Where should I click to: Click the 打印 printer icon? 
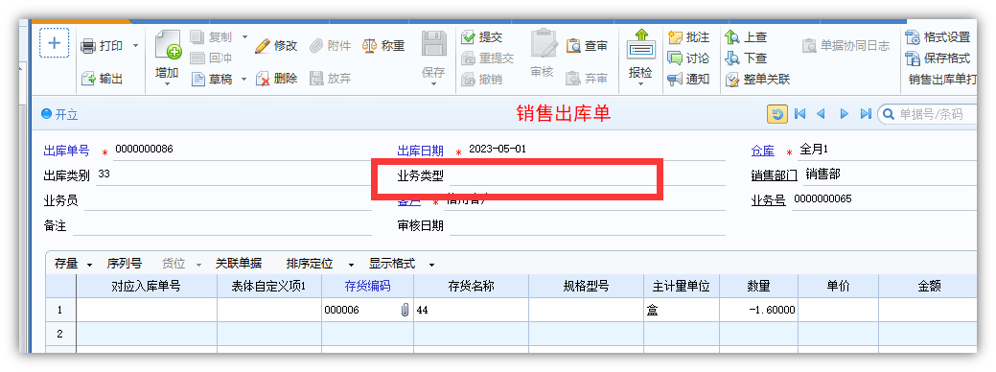coord(88,46)
